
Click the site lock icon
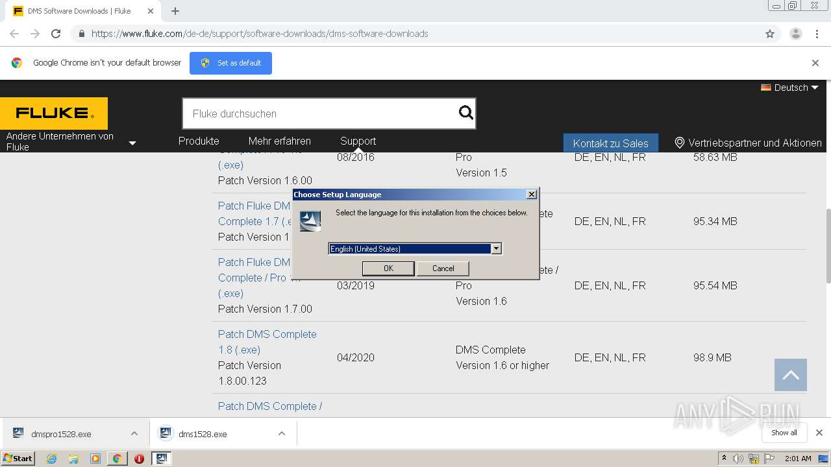pyautogui.click(x=81, y=34)
